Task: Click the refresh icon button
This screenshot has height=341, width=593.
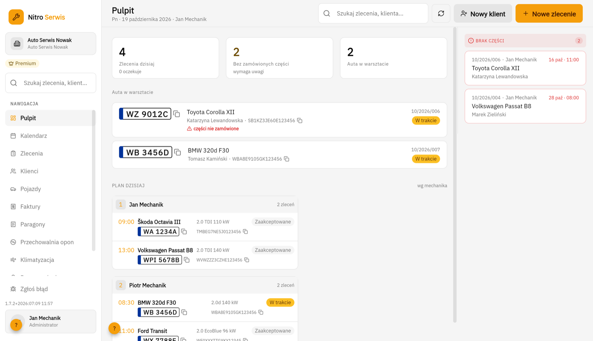Action: click(x=441, y=14)
